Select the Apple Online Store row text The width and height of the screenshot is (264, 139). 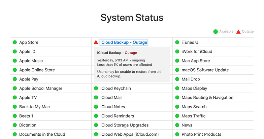coord(37,70)
